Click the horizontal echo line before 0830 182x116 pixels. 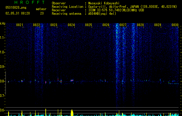coord(174,84)
